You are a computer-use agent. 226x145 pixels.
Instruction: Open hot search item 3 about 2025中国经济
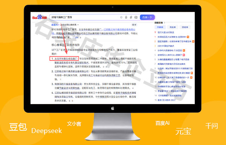pos(166,46)
